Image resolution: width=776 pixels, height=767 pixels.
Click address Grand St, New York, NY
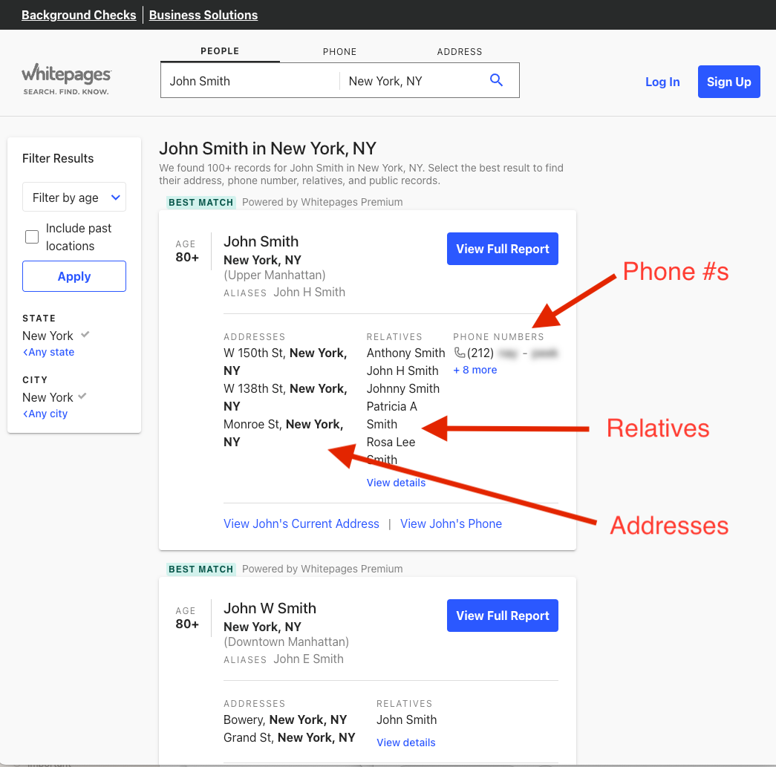[x=290, y=737]
